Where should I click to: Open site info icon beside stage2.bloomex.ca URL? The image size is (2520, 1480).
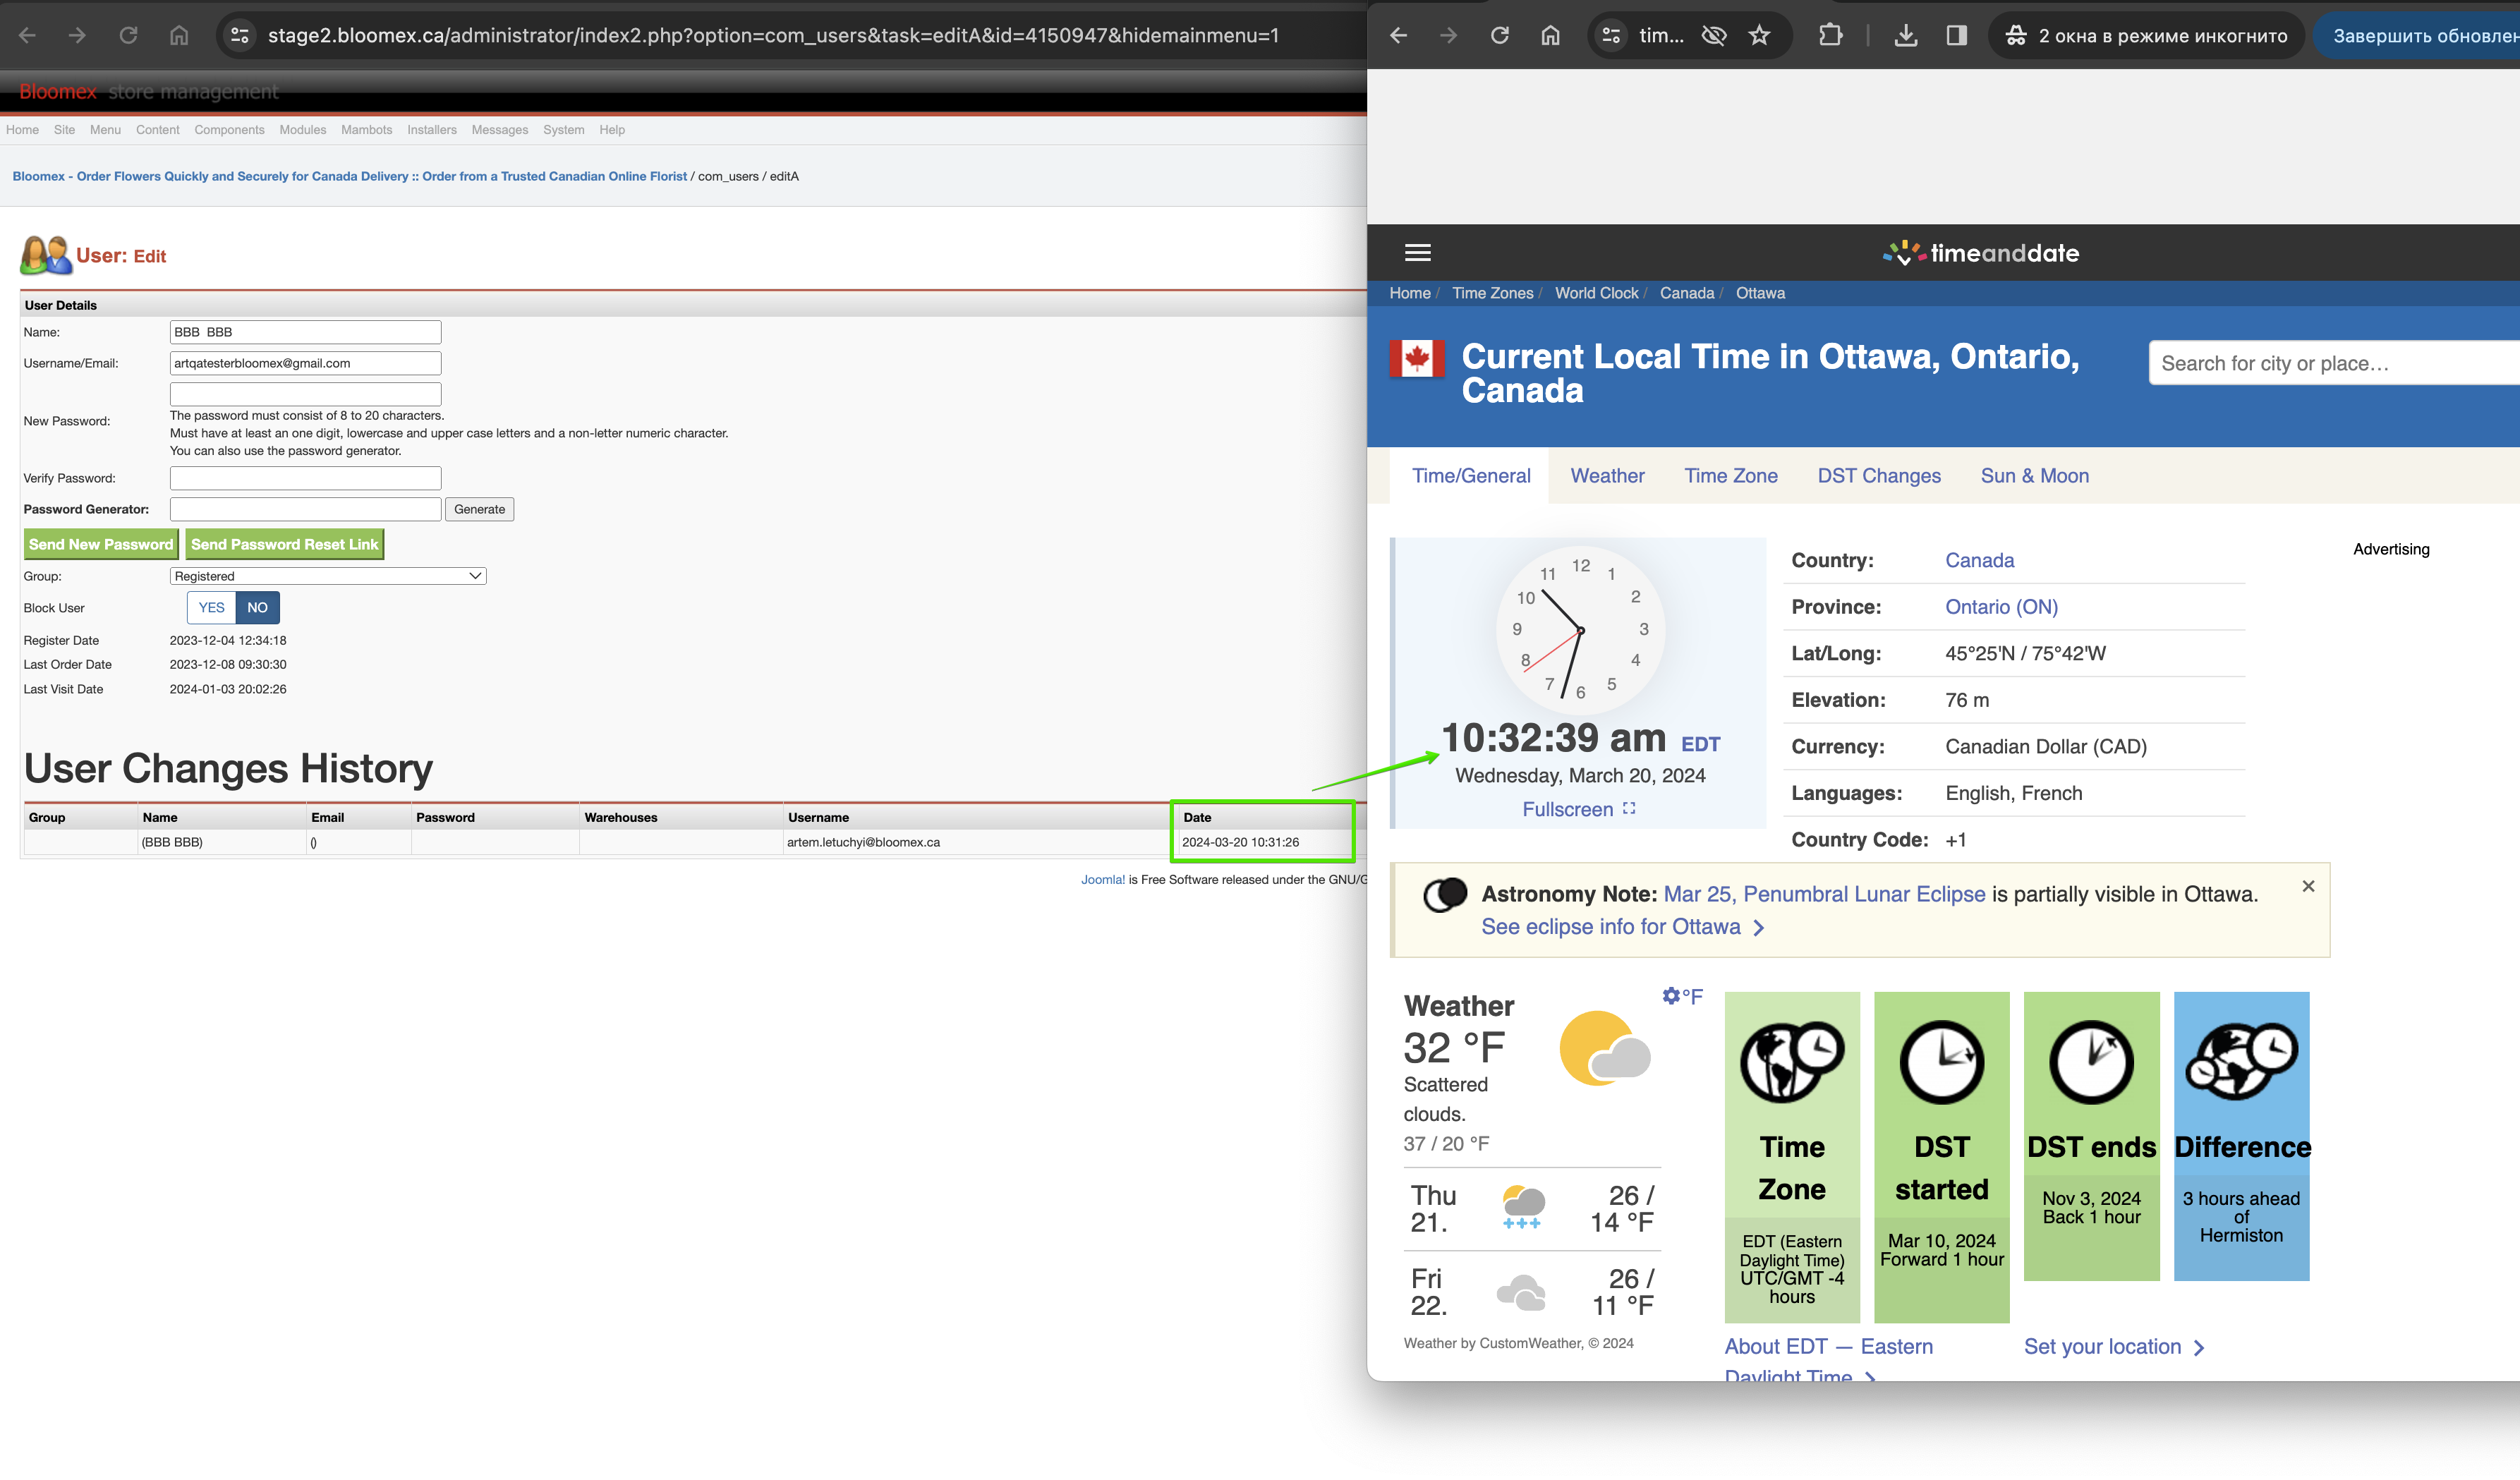(240, 36)
